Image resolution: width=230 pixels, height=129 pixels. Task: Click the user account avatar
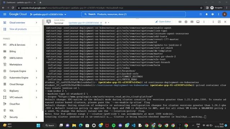click(224, 14)
